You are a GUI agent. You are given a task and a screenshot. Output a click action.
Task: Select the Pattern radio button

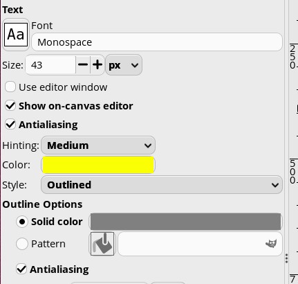(x=22, y=244)
